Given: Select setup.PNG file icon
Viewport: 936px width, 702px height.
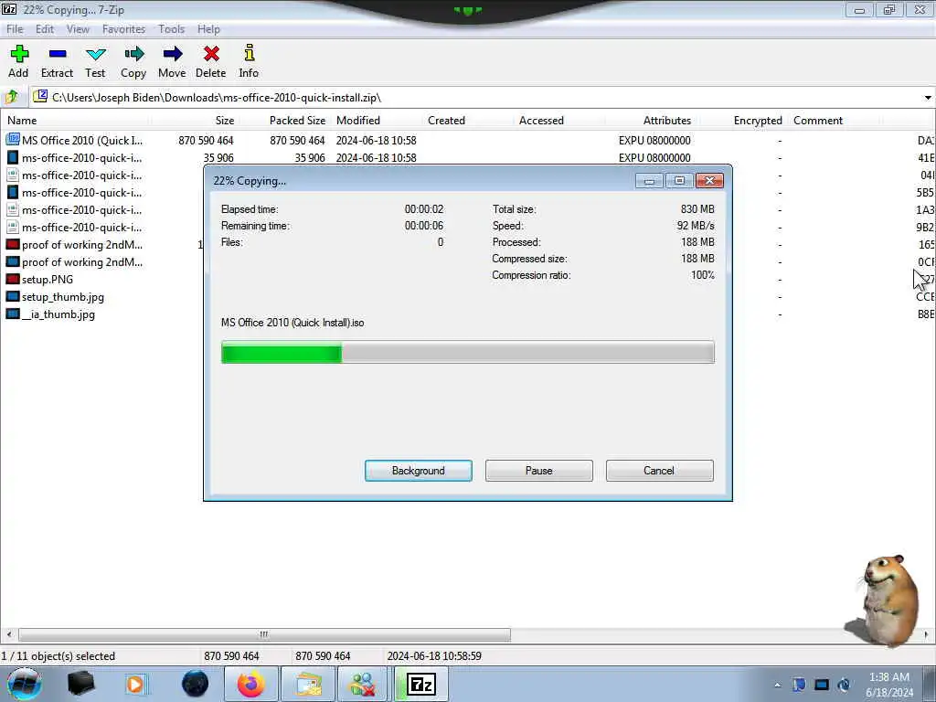Looking at the screenshot, I should click(13, 279).
